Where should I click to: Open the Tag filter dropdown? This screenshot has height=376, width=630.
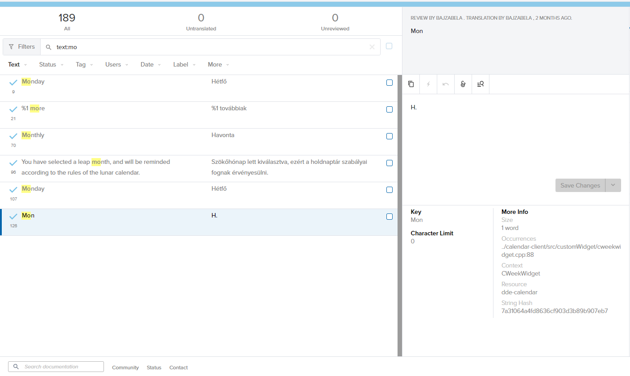(x=84, y=64)
